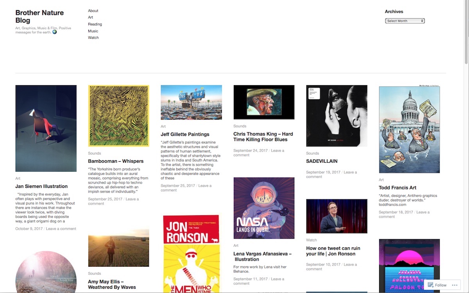Open the Bambooman – Whispers post link
Viewport: 469px width, 293px height.
[x=116, y=161]
